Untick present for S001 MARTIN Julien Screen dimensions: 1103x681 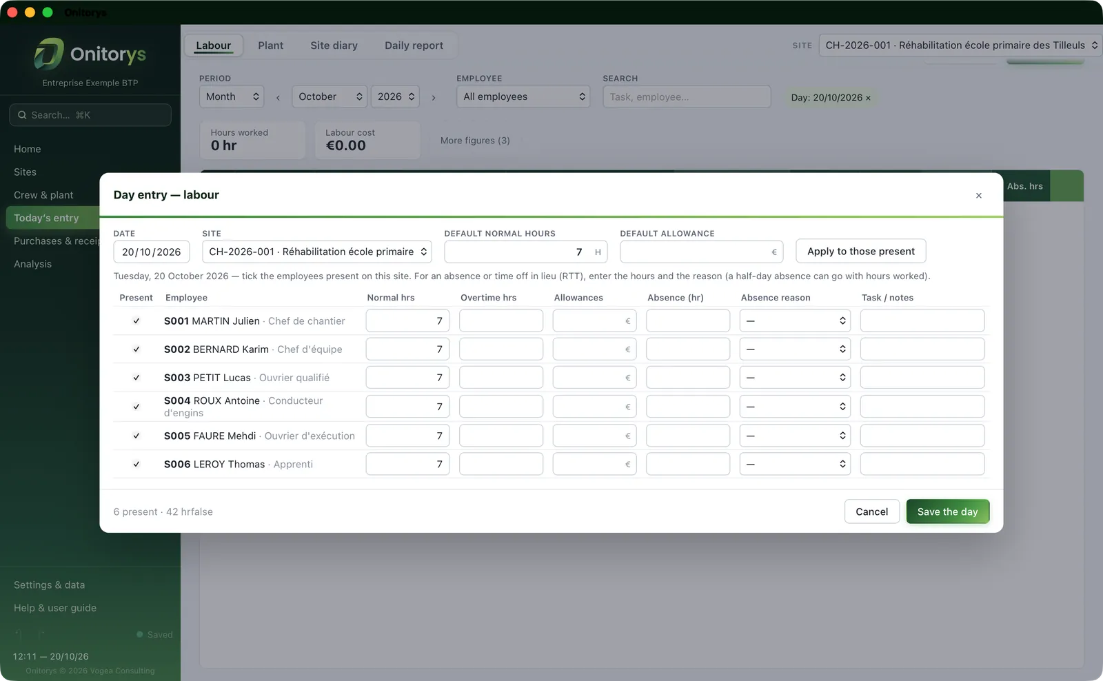pos(136,321)
